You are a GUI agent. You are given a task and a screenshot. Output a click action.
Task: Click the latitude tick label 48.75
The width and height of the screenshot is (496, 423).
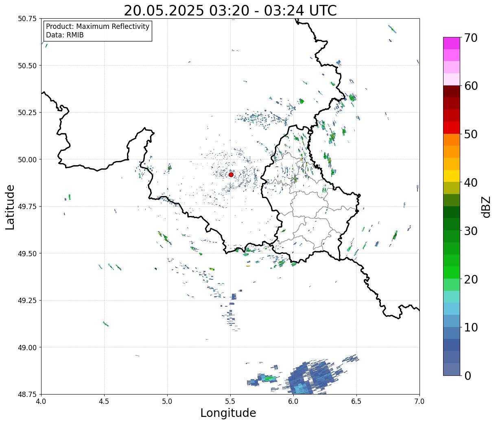click(x=27, y=394)
